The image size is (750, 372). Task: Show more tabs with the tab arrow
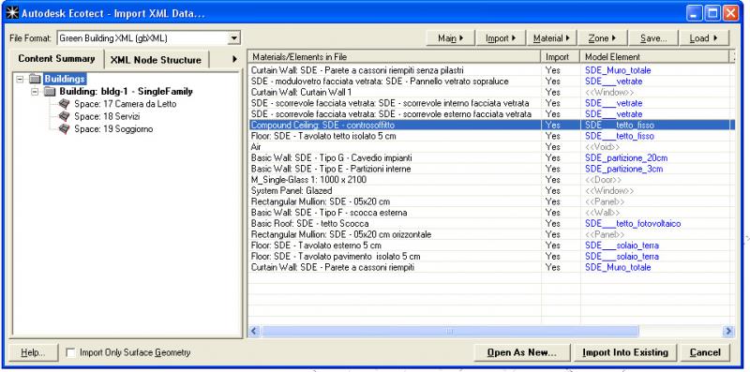tap(235, 59)
